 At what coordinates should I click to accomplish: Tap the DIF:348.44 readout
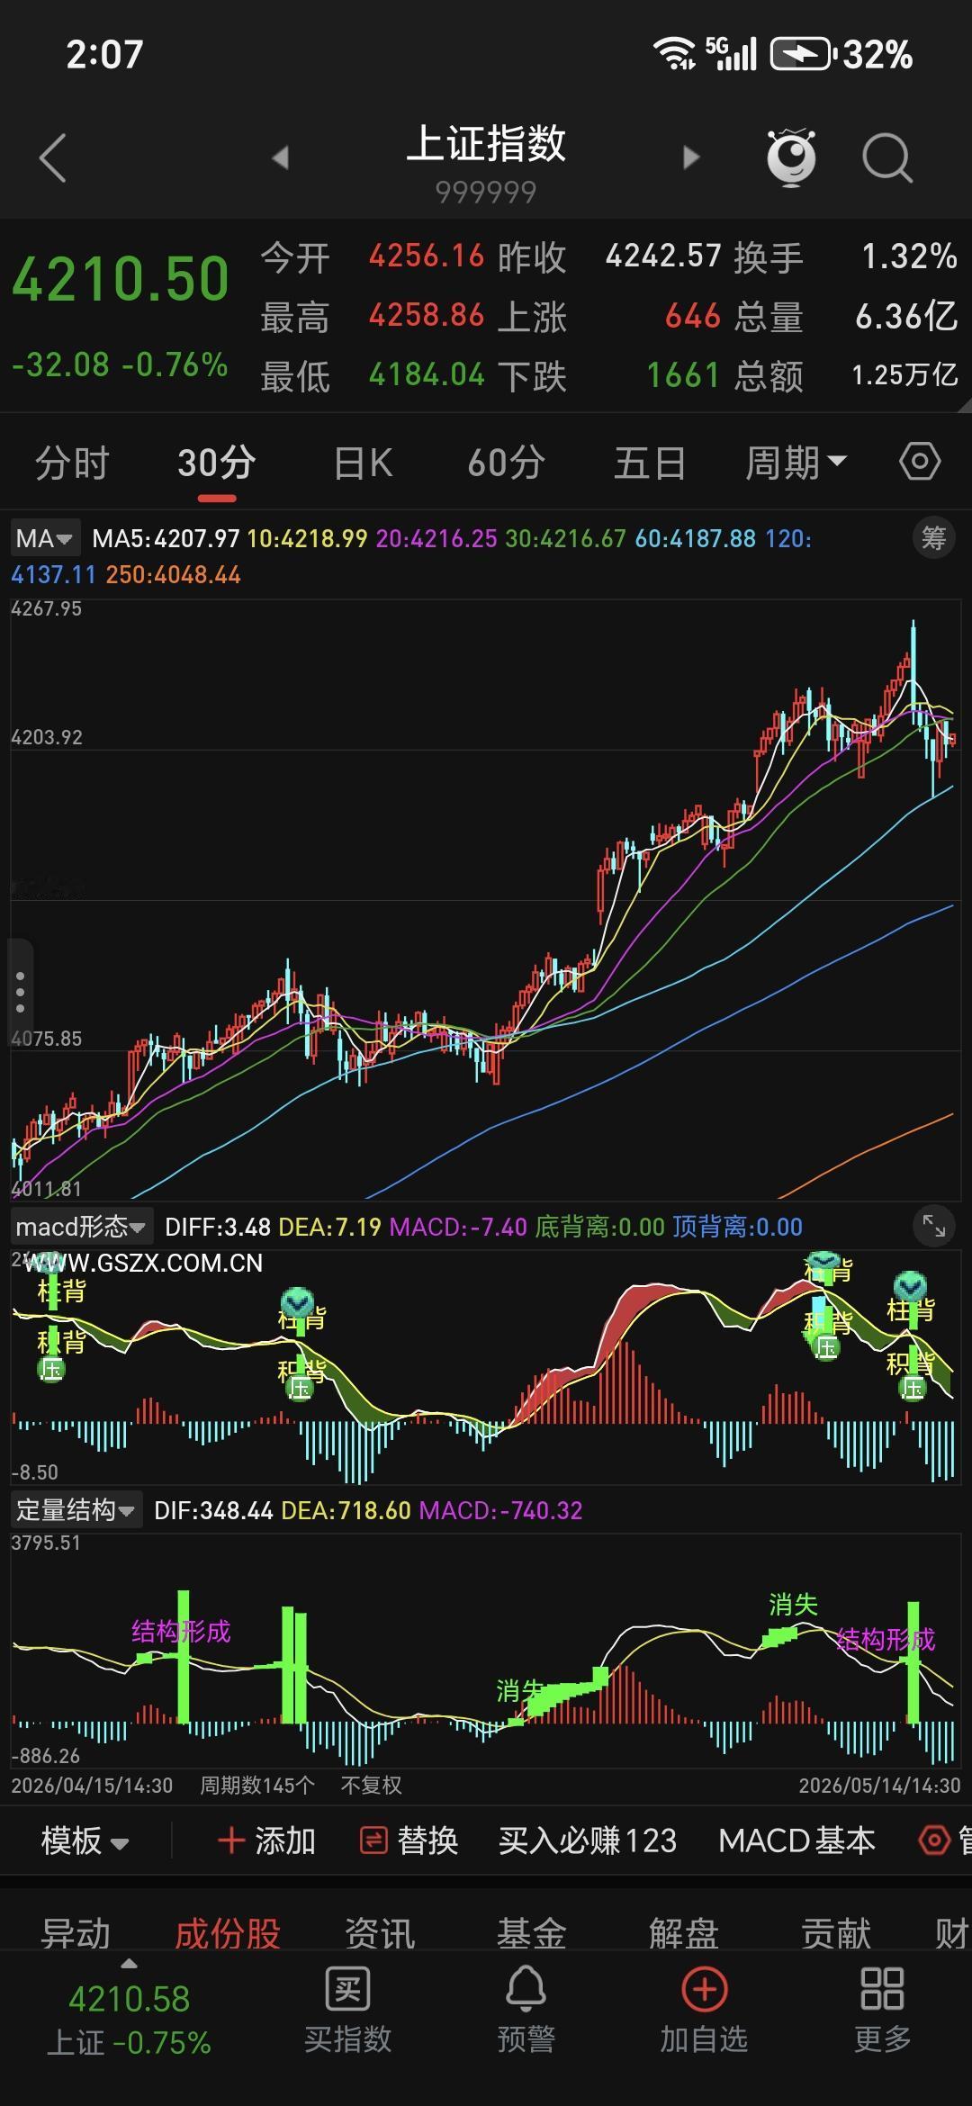(213, 1509)
